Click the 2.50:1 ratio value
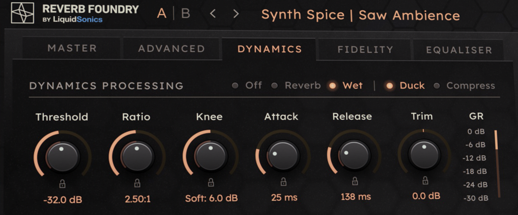This screenshot has width=518, height=215. 138,199
